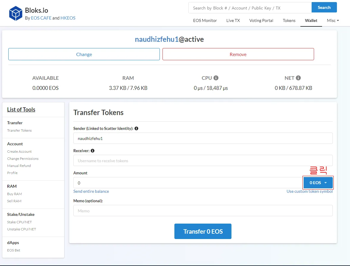
Task: Click the 3.37 KB / 7.96 KB RAM value
Action: coord(128,88)
